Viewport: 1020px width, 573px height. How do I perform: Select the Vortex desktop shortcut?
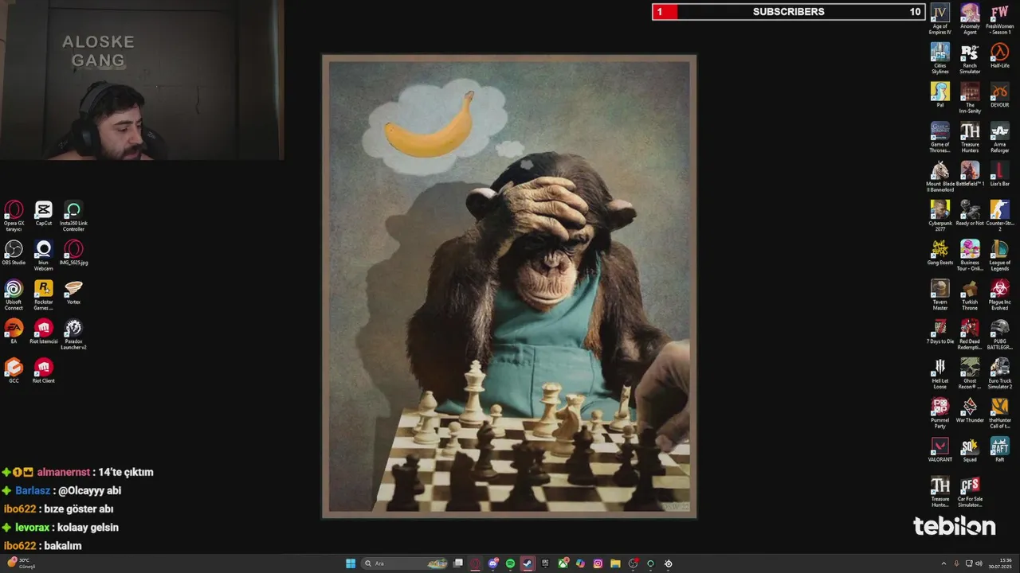(x=73, y=292)
